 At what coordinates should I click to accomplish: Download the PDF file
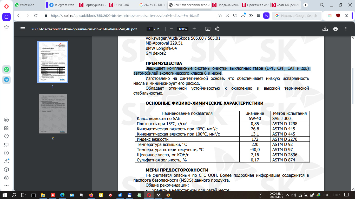point(325,29)
